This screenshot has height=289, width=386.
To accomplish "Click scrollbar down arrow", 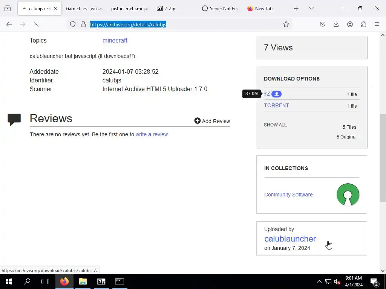I will pos(383,271).
